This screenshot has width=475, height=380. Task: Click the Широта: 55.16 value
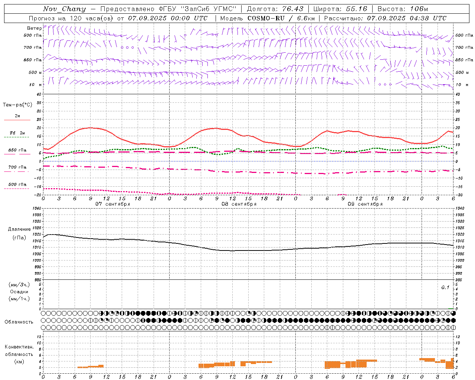point(340,9)
